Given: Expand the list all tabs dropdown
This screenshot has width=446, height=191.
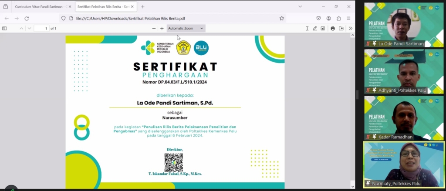Looking at the screenshot, I should pyautogui.click(x=300, y=7).
